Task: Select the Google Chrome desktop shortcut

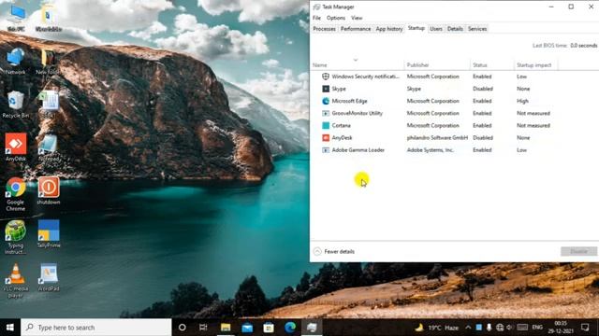Action: click(x=16, y=194)
